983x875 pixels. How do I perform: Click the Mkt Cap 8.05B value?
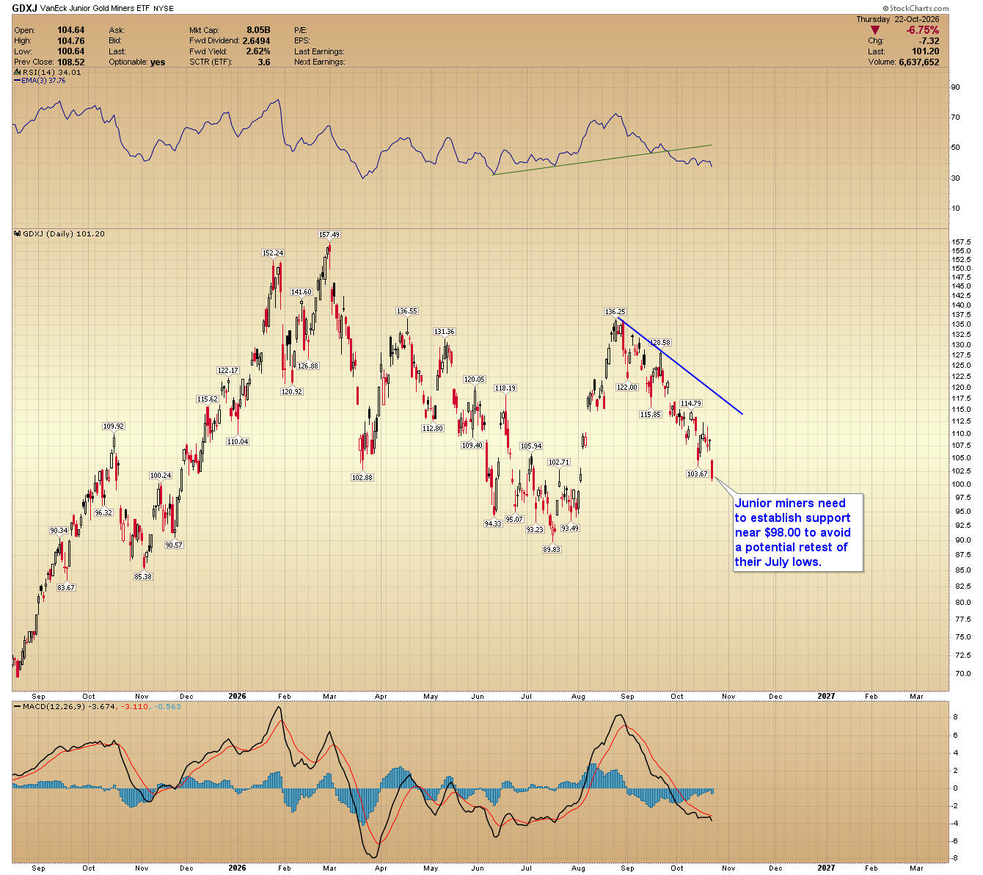point(257,31)
